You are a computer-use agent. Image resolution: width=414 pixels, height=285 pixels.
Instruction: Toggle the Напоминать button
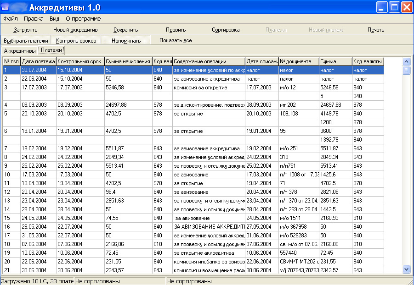click(x=126, y=41)
